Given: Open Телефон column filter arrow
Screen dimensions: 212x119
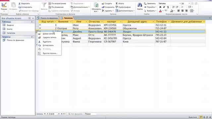Looking at the screenshot, I should click(x=169, y=22).
